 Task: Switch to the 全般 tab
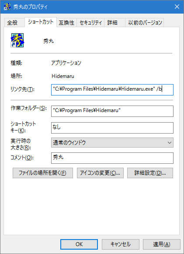tap(14, 22)
